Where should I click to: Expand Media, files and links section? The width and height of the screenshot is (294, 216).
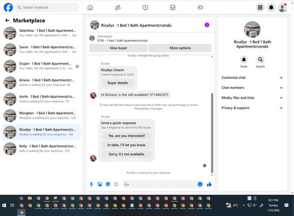pyautogui.click(x=252, y=98)
